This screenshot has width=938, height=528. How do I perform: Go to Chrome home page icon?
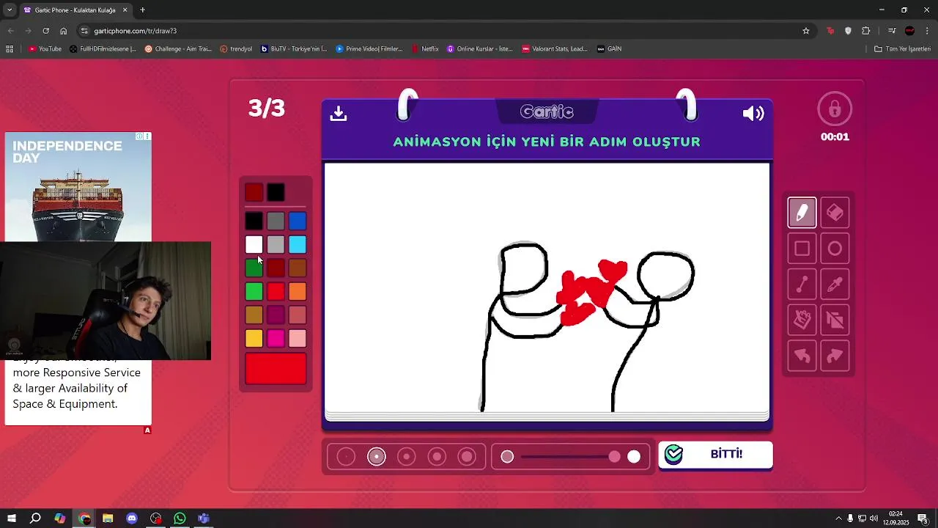(x=63, y=31)
